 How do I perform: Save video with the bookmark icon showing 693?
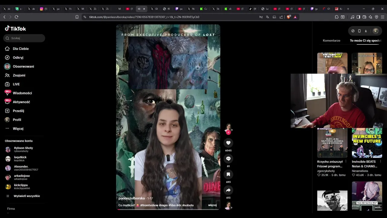tap(228, 174)
